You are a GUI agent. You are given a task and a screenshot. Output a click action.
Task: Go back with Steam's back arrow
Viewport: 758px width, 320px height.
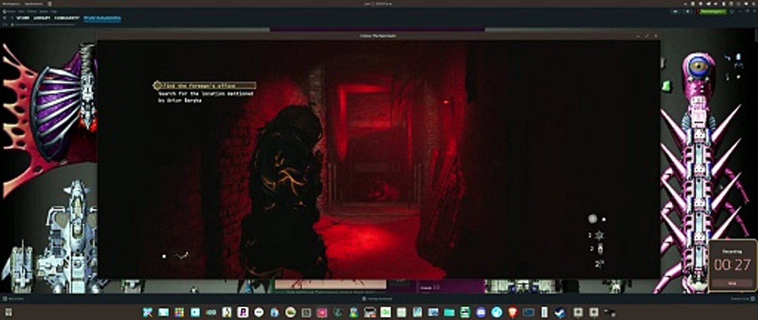tap(4, 18)
